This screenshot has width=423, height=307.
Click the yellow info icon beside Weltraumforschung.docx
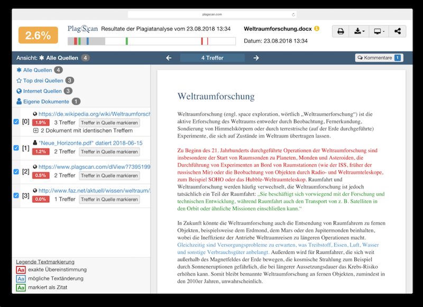[x=317, y=29]
